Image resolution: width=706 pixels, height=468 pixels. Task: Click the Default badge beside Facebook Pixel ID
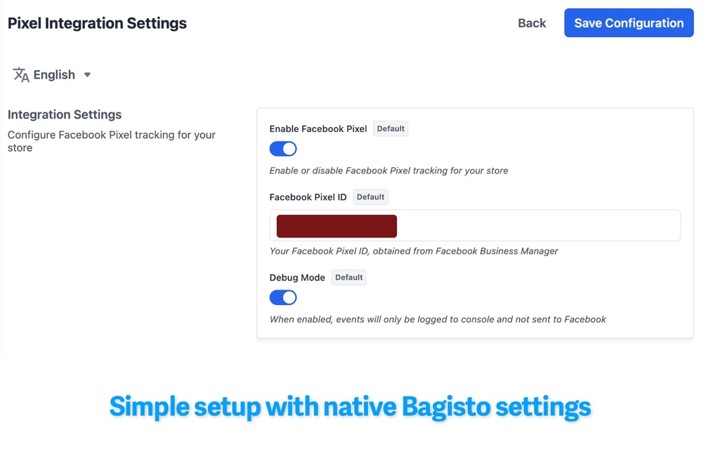coord(370,197)
